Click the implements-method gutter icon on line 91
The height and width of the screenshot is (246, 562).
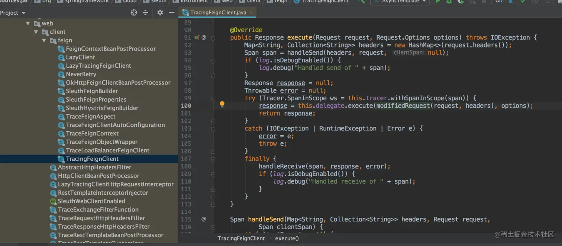(x=197, y=38)
